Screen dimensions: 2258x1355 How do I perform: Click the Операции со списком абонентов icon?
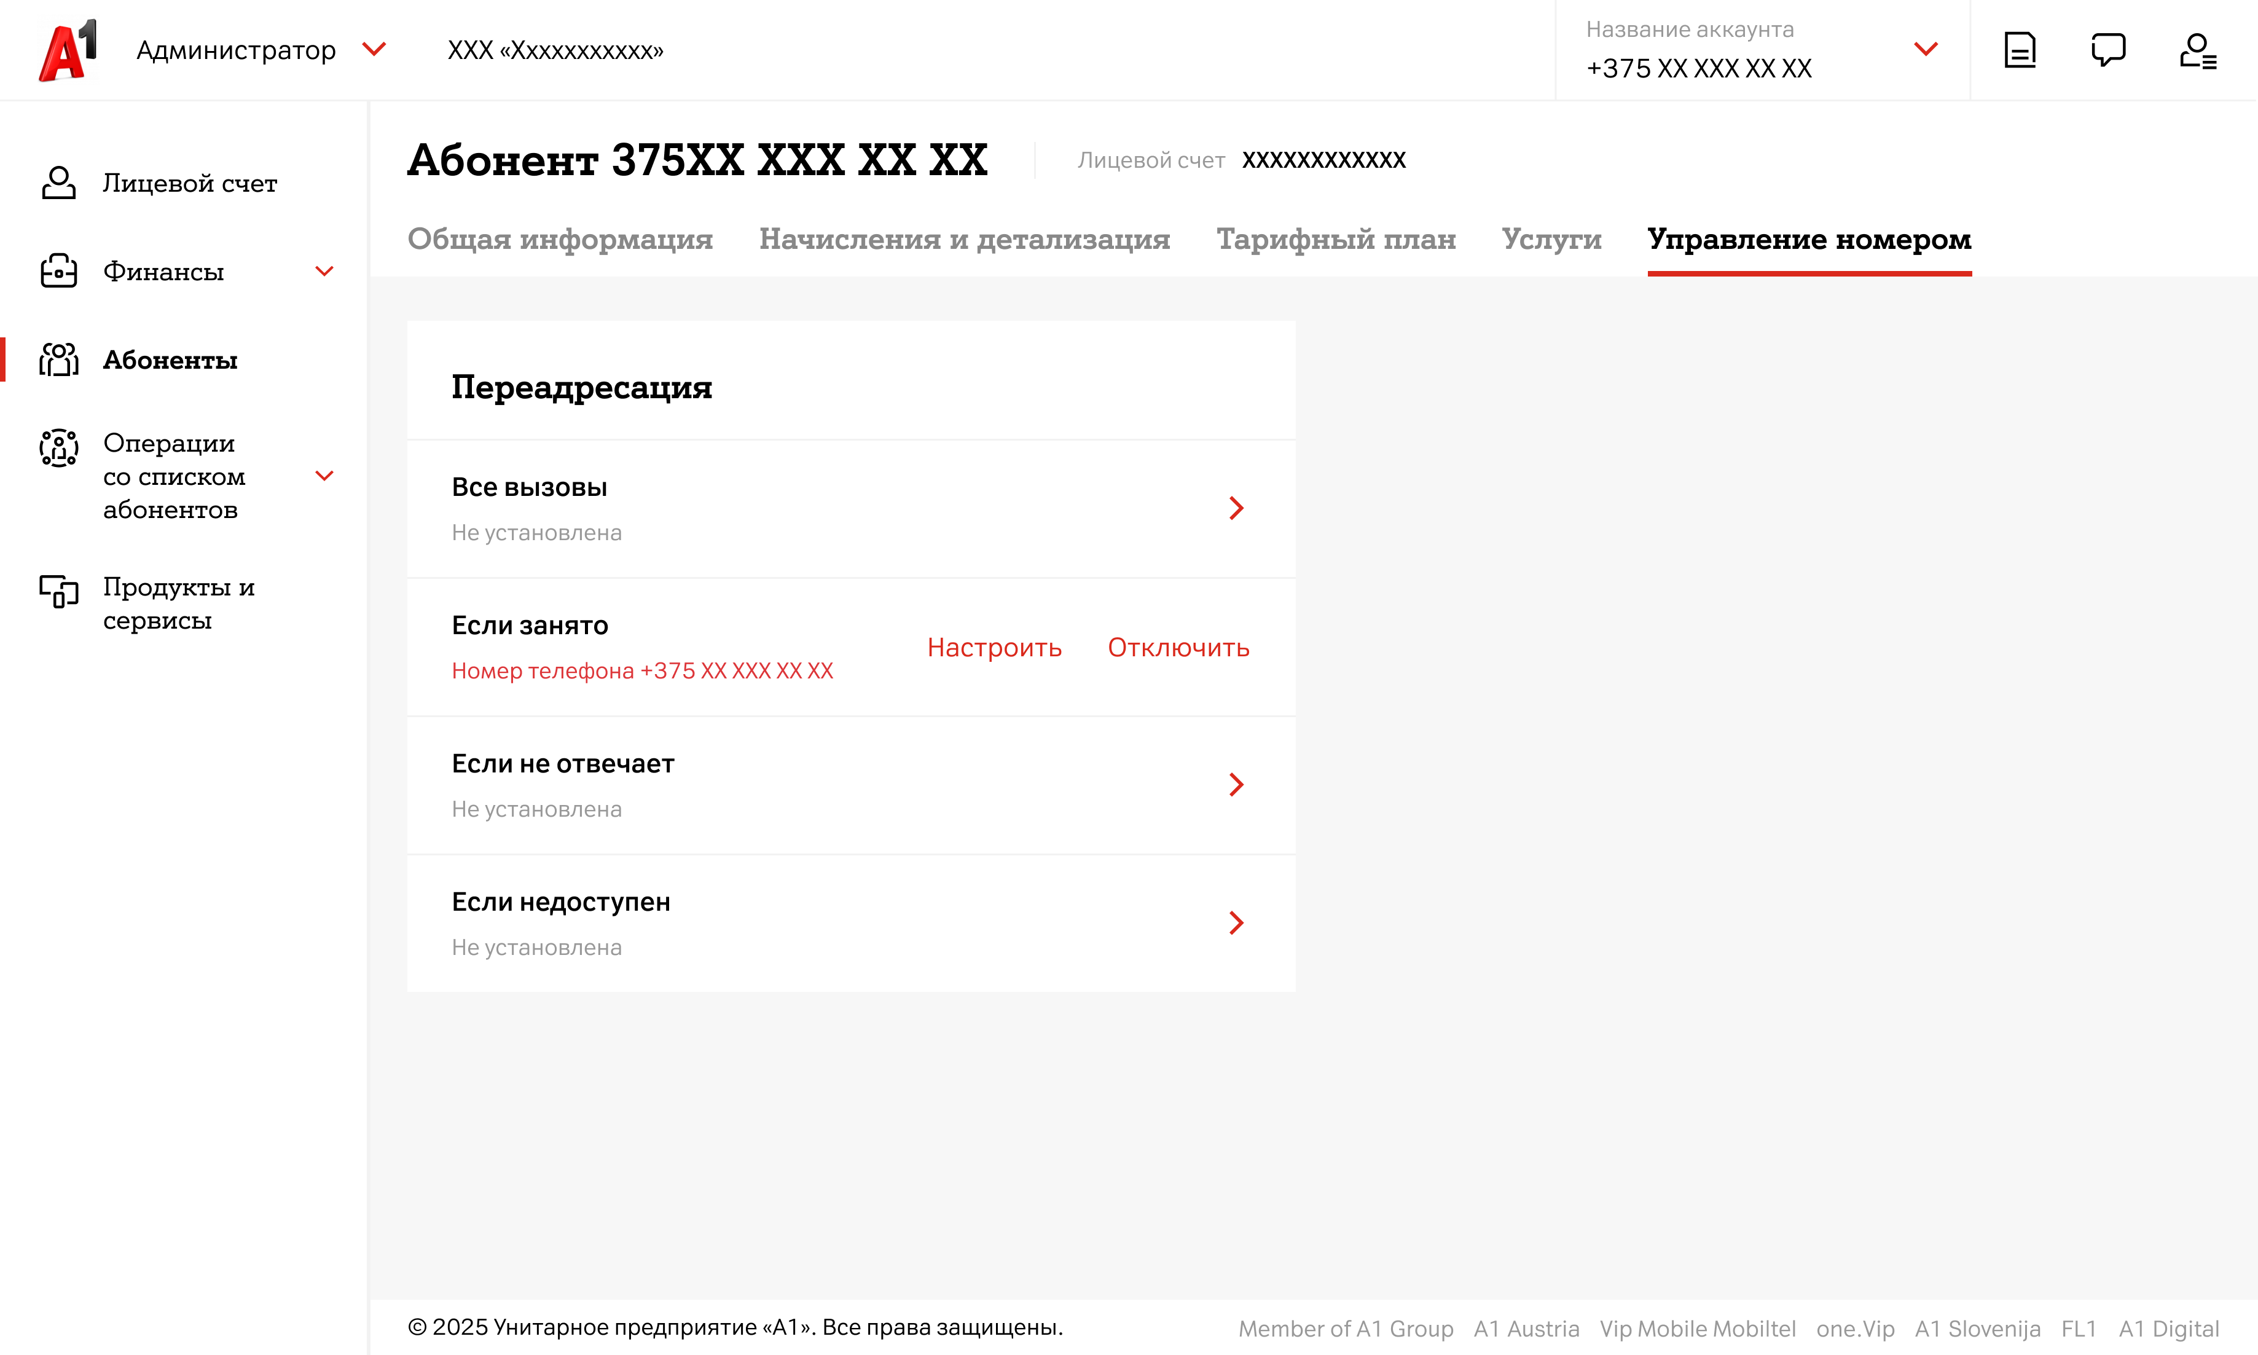click(x=58, y=447)
